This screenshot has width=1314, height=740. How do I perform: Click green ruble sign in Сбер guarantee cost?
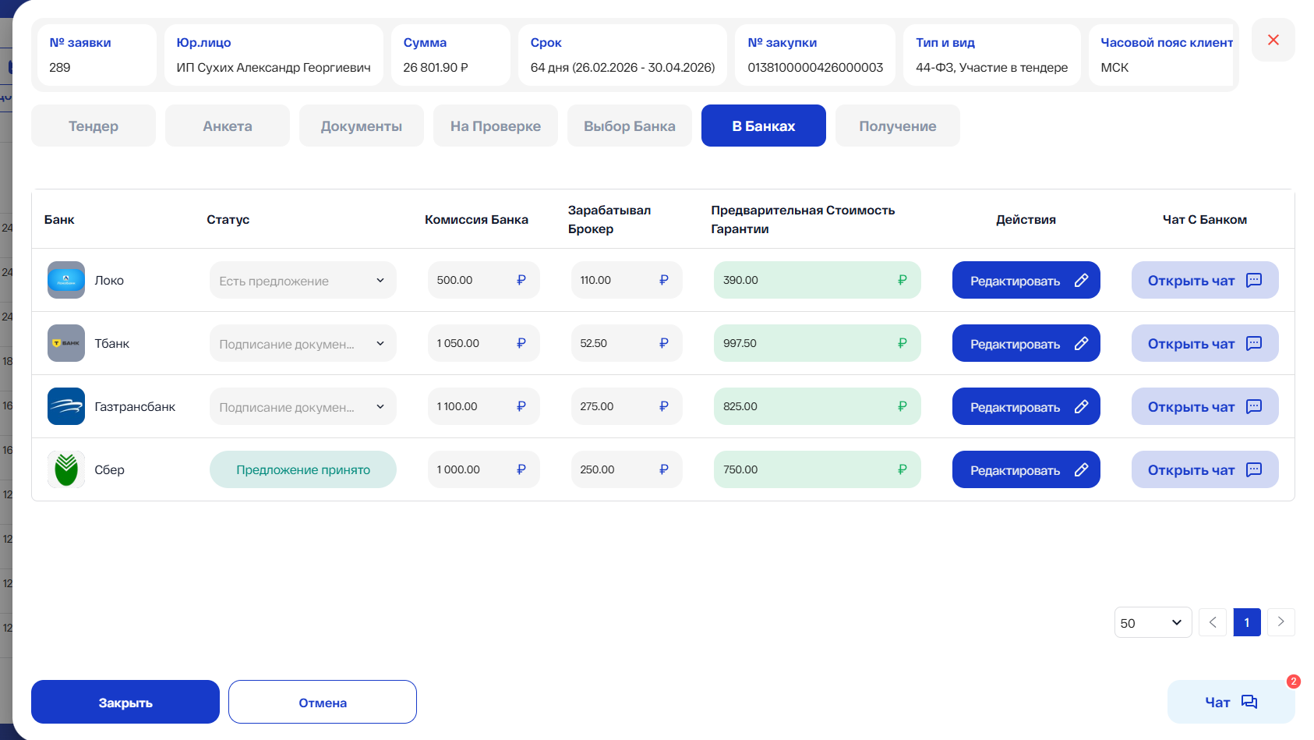point(902,469)
